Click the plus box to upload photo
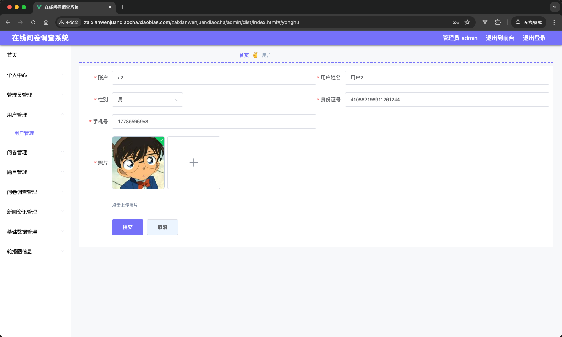The image size is (562, 337). click(x=194, y=163)
